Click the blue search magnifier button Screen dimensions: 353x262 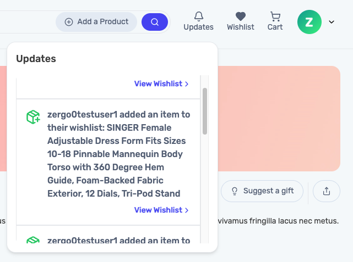[x=155, y=22]
